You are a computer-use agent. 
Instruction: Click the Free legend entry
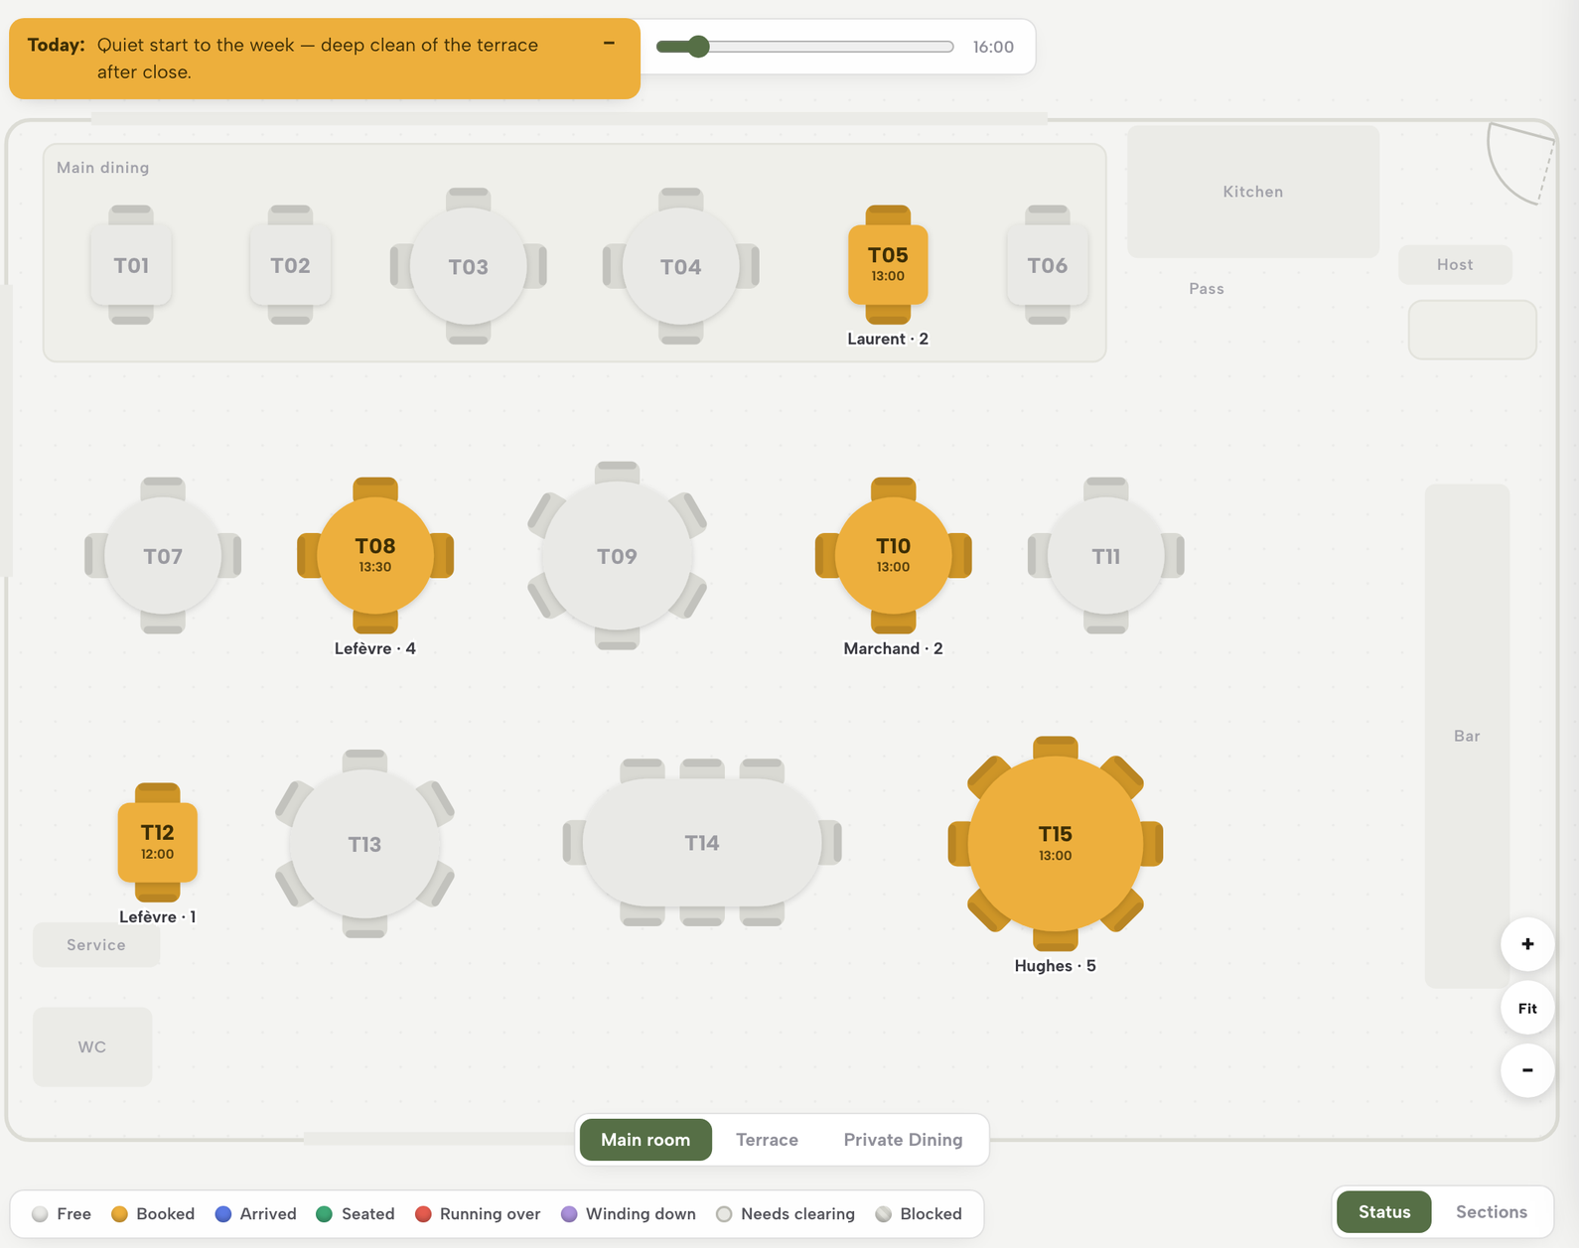(x=62, y=1214)
